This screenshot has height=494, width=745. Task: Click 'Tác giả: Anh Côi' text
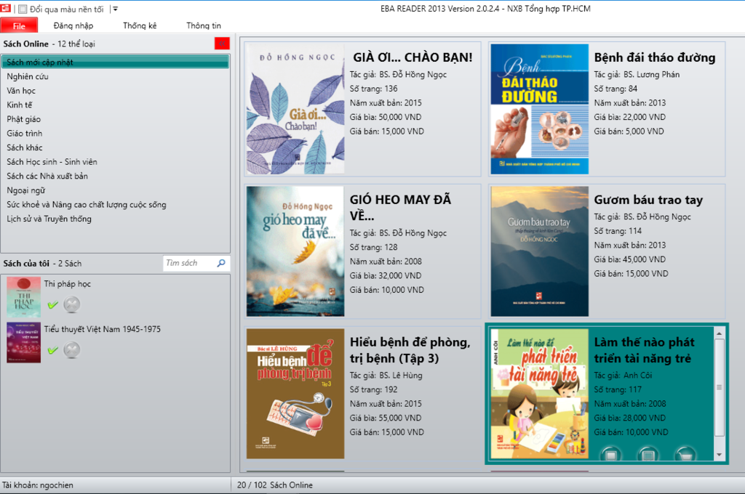pos(623,376)
